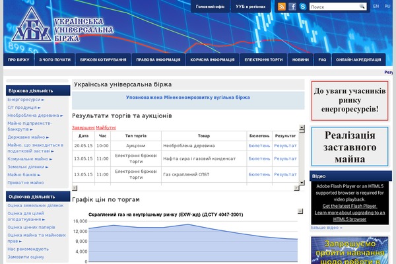Open Замовити оцінку link
This screenshot has width=396, height=264.
[26, 257]
